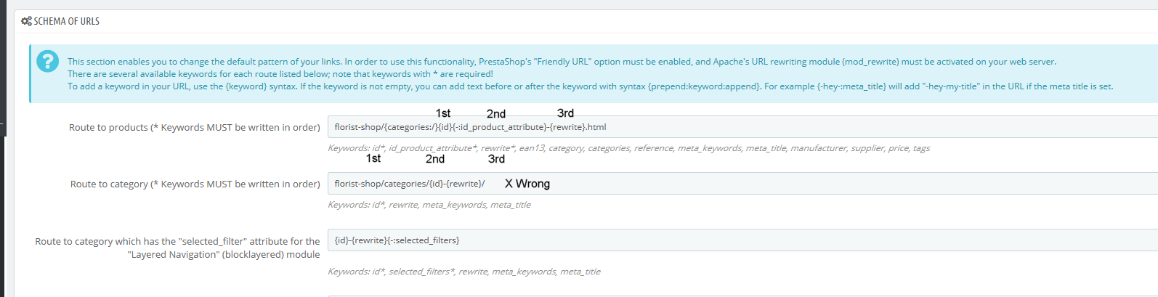Click the blue question mark help icon

tap(48, 61)
